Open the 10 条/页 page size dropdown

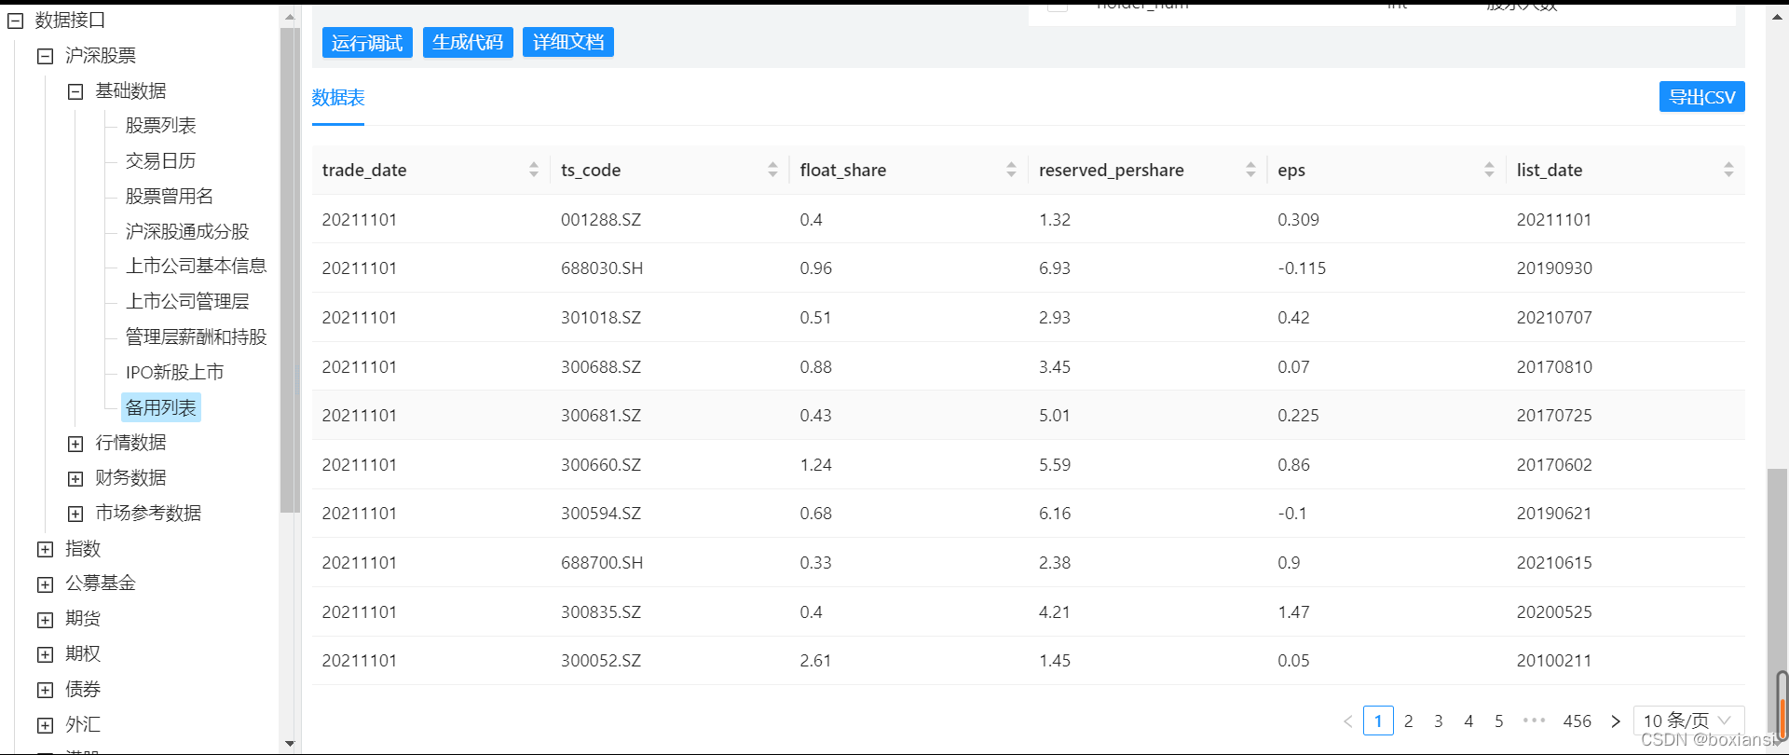click(1688, 721)
